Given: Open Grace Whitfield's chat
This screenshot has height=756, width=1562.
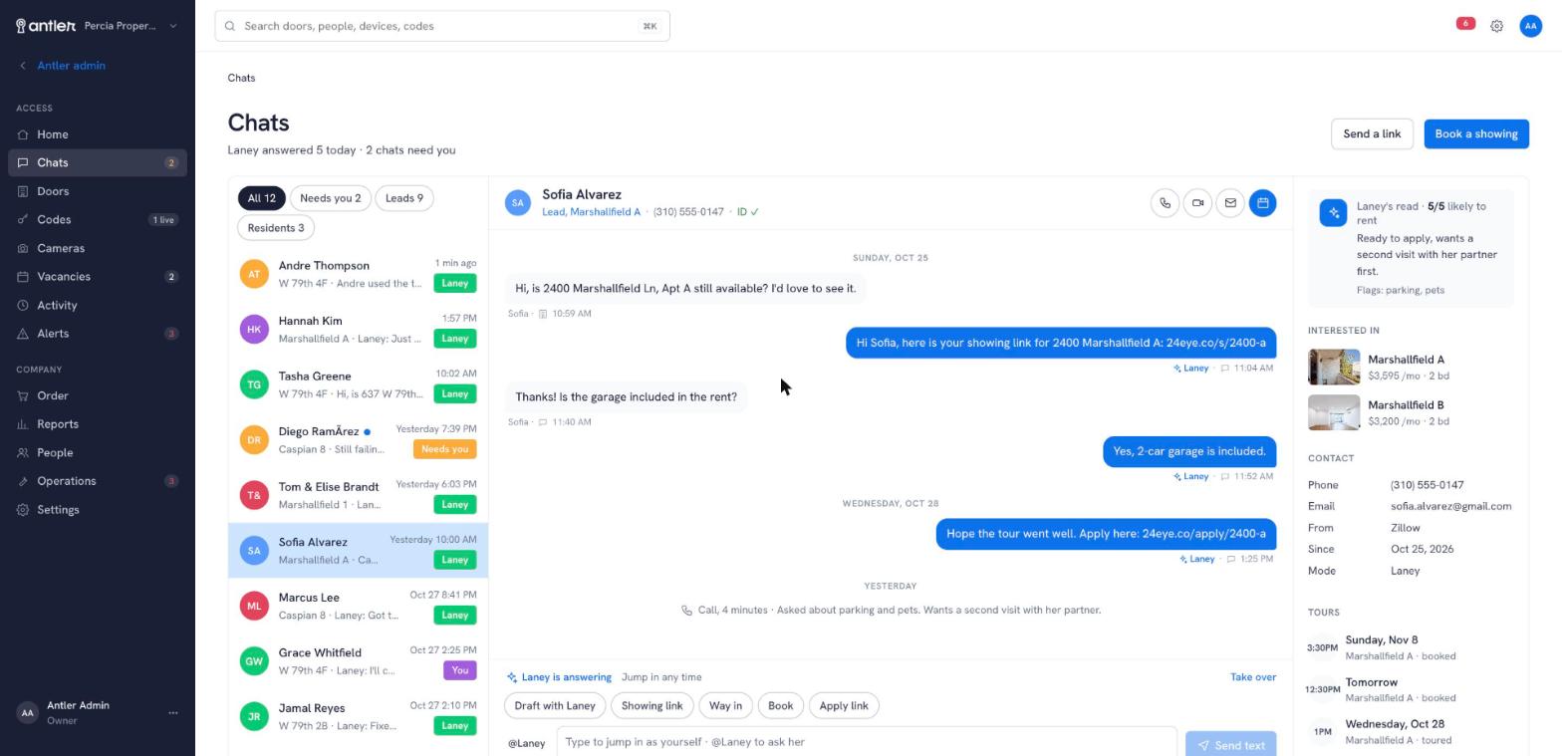Looking at the screenshot, I should (x=359, y=661).
